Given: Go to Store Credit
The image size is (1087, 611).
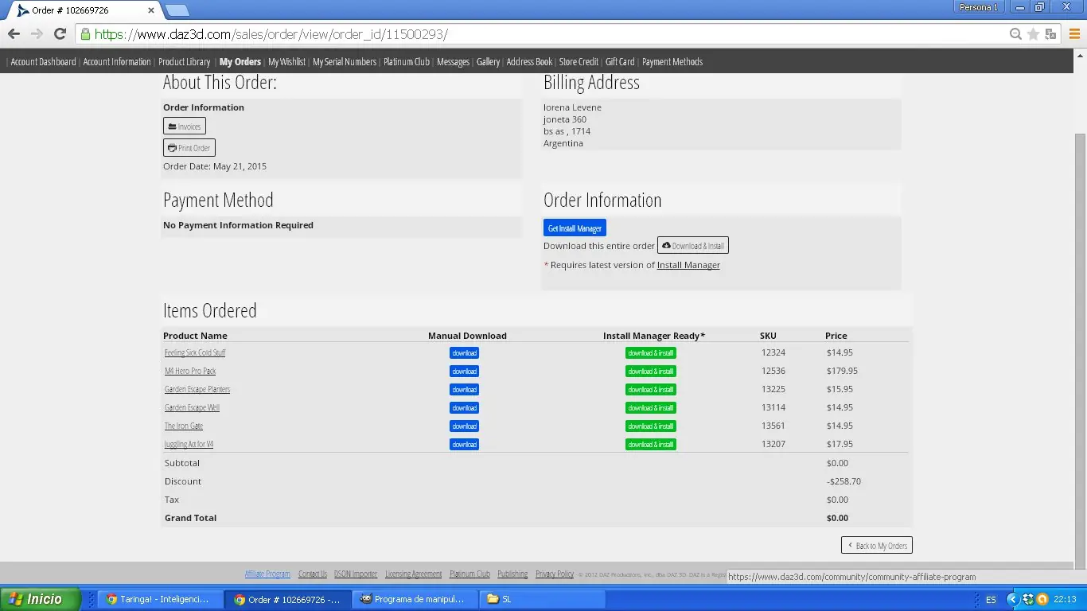Looking at the screenshot, I should [x=579, y=61].
